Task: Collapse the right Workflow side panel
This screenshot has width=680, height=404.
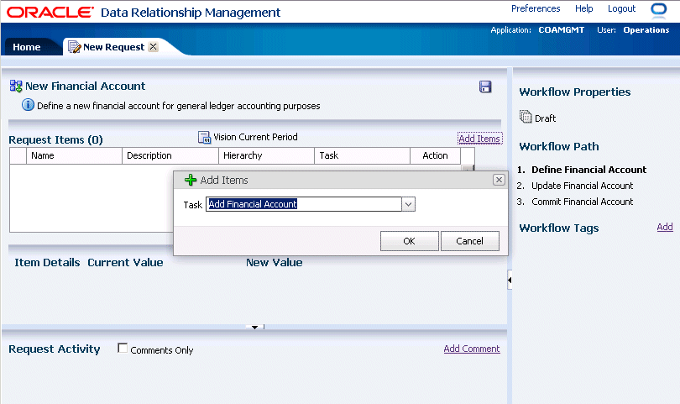Action: (x=510, y=280)
